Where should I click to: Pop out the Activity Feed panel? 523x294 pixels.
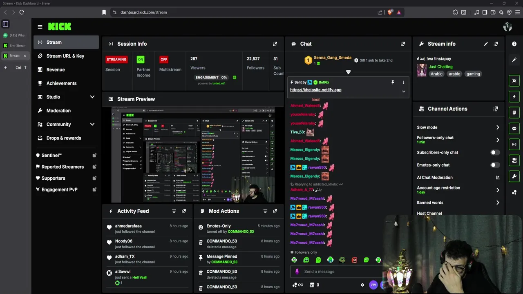[184, 211]
